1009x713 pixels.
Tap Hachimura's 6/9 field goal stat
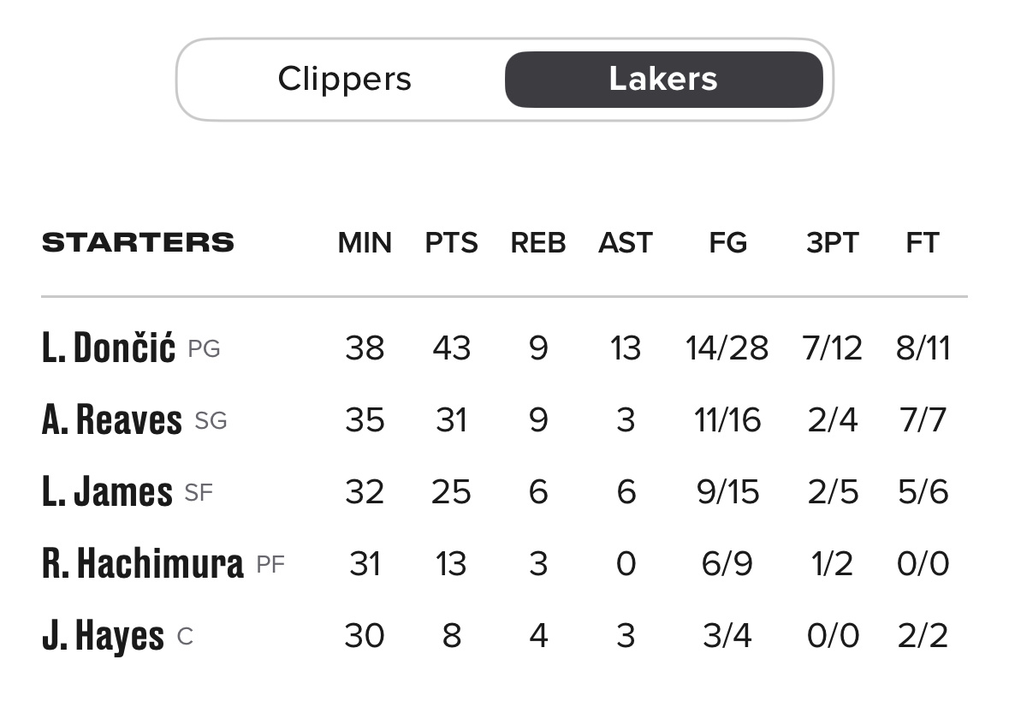[x=727, y=564]
